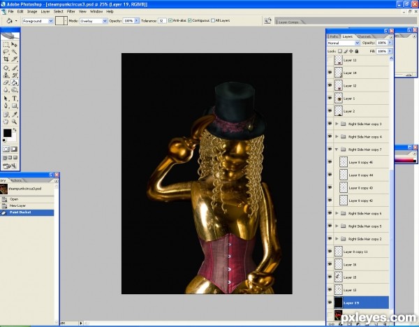Select the Eyedropper tool
The height and width of the screenshot is (327, 419).
(x=14, y=115)
